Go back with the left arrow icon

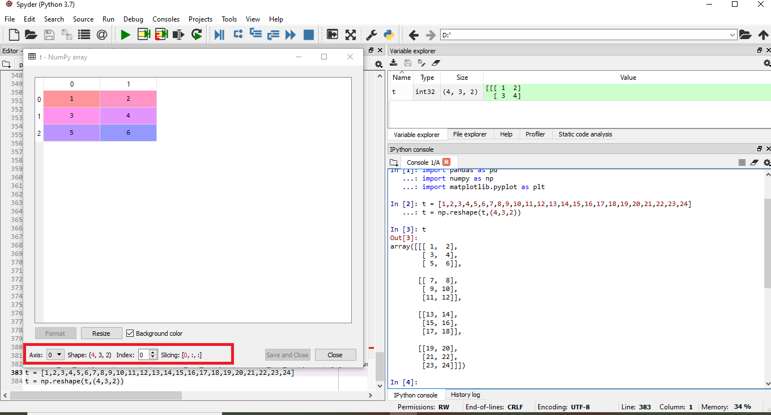click(x=414, y=35)
